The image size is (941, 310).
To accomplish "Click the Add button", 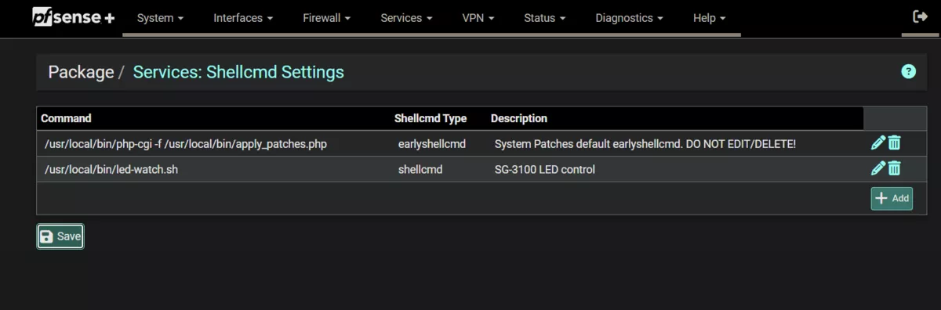I will click(x=892, y=198).
